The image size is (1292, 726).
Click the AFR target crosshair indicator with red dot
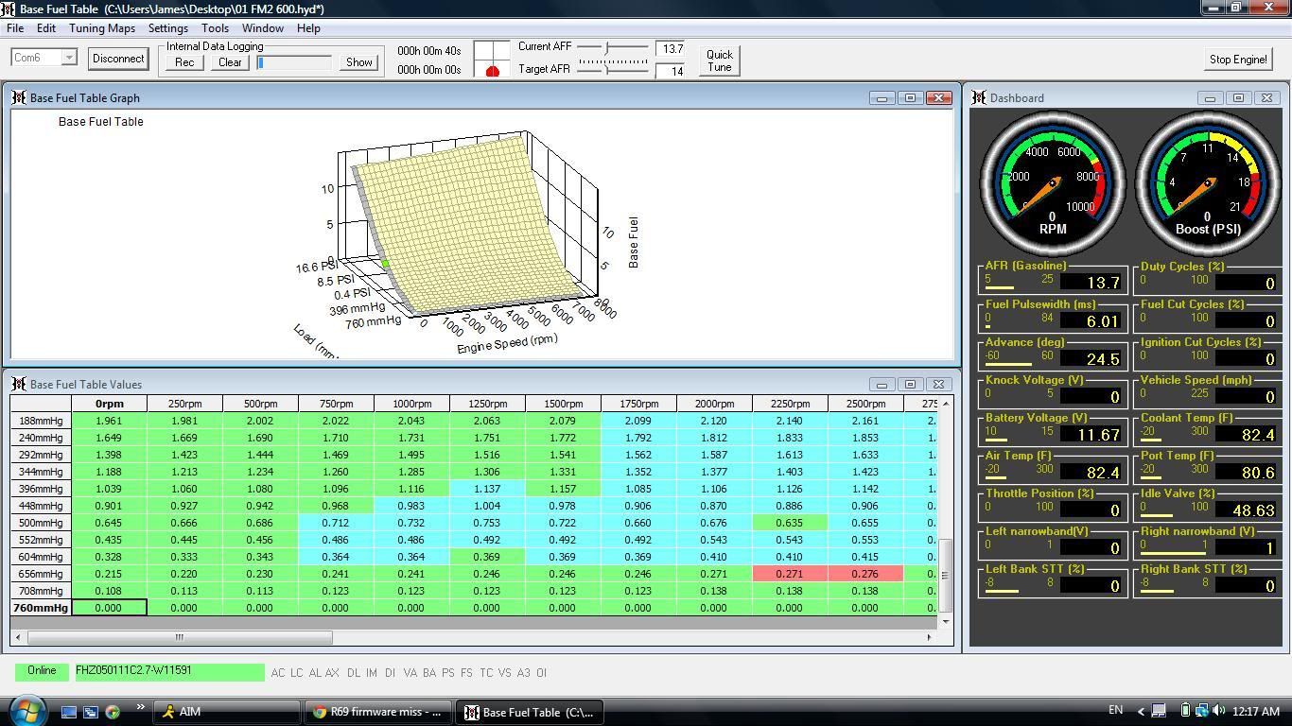(492, 60)
